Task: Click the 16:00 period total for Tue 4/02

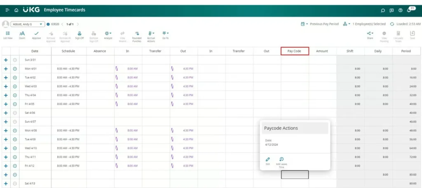Action: tap(413, 78)
